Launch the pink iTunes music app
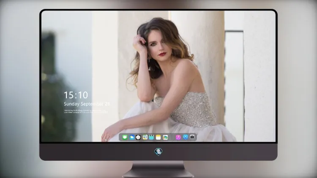 pyautogui.click(x=178, y=137)
